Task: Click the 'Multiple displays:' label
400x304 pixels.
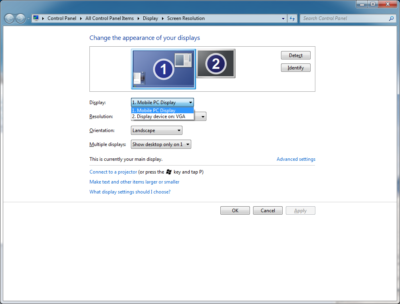Action: tap(108, 144)
